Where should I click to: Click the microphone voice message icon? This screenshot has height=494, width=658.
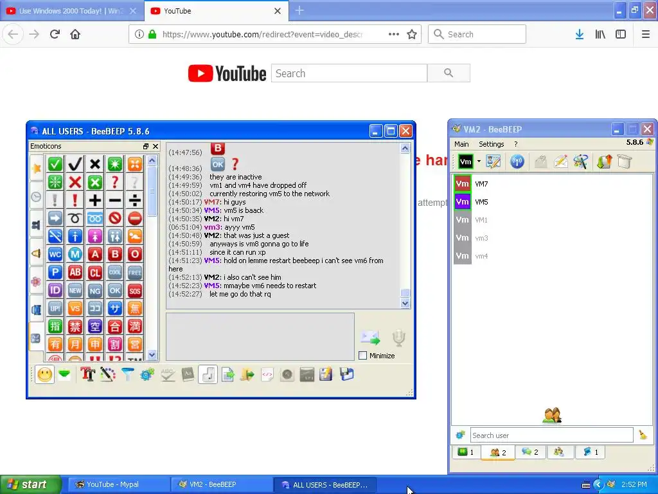[x=398, y=338]
